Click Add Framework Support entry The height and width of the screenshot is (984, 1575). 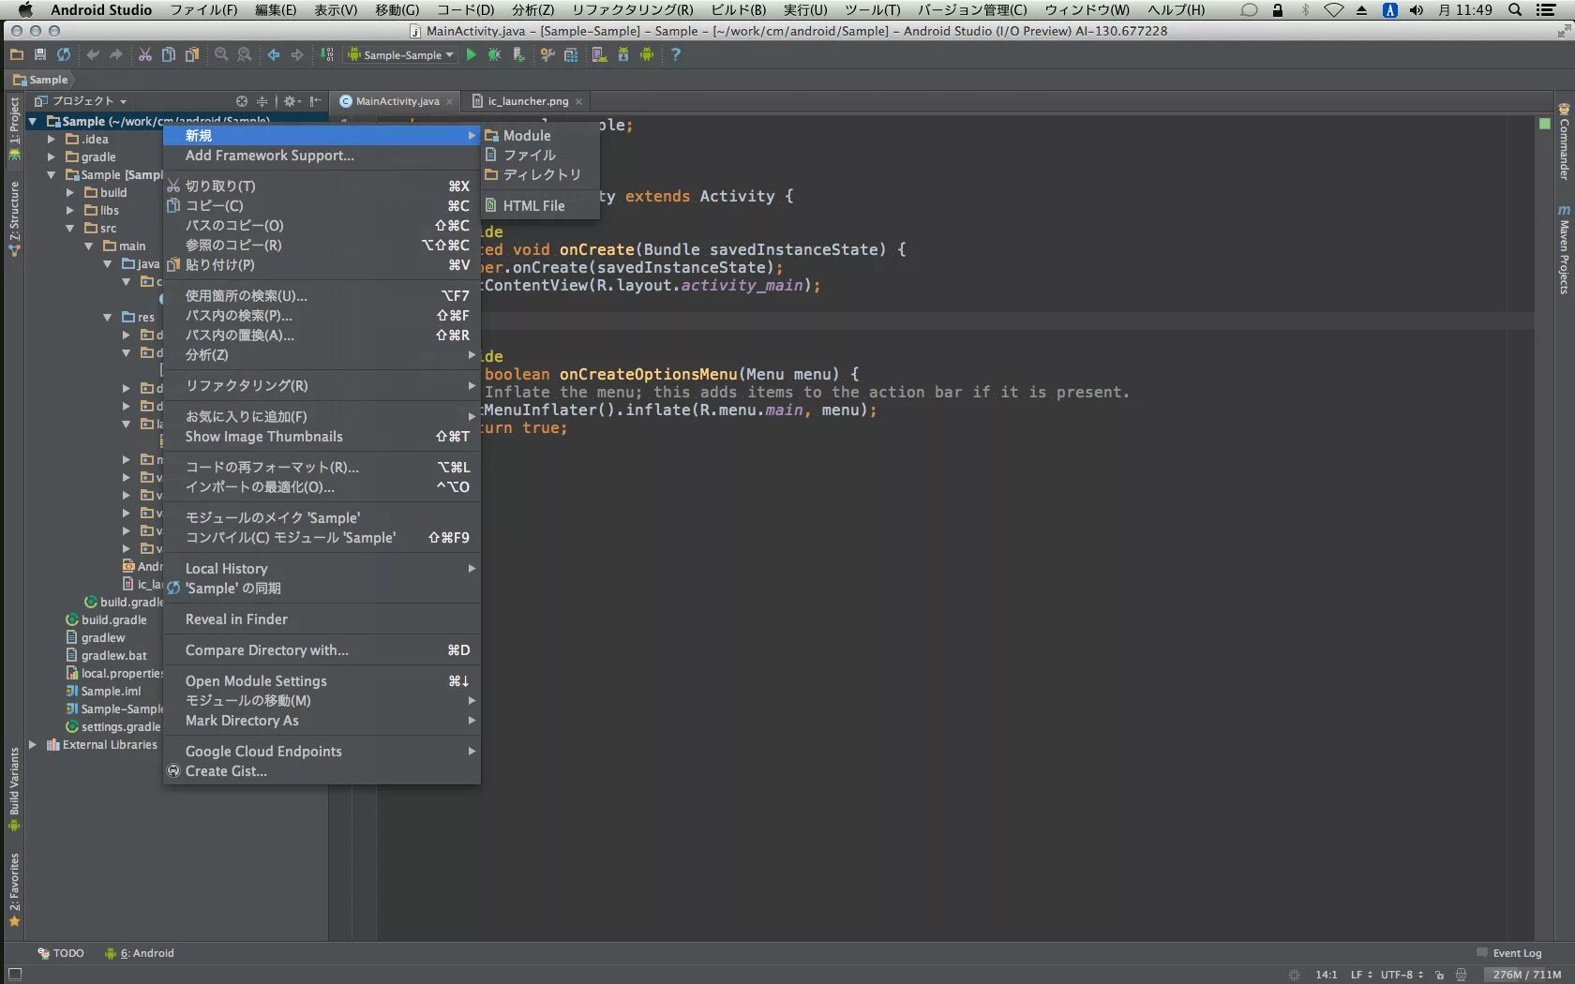coord(322,156)
